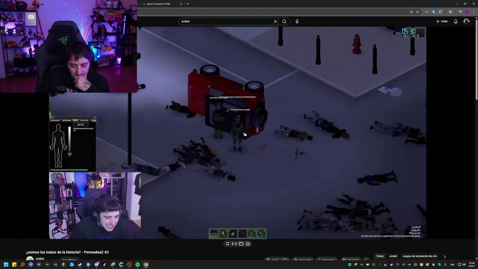478x269 pixels.
Task: Click the video title PermadeaZ #2
Action: [67, 252]
